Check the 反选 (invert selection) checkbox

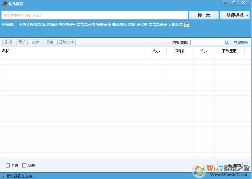24,165
